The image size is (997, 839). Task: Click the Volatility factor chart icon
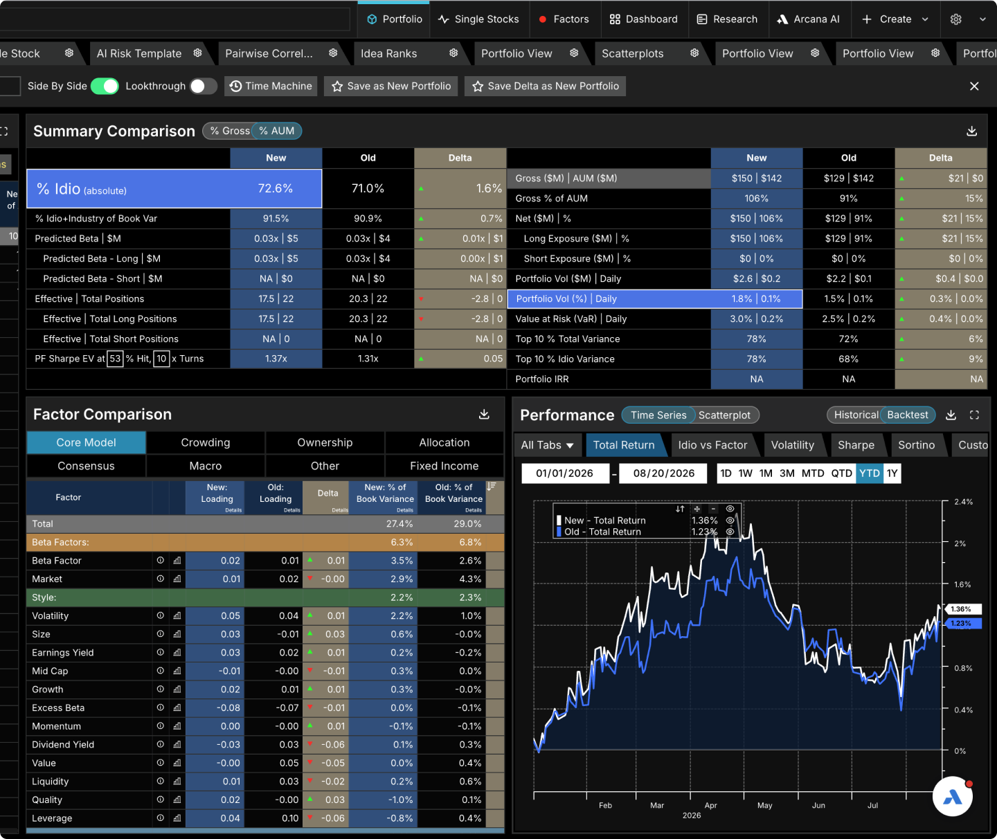point(177,615)
